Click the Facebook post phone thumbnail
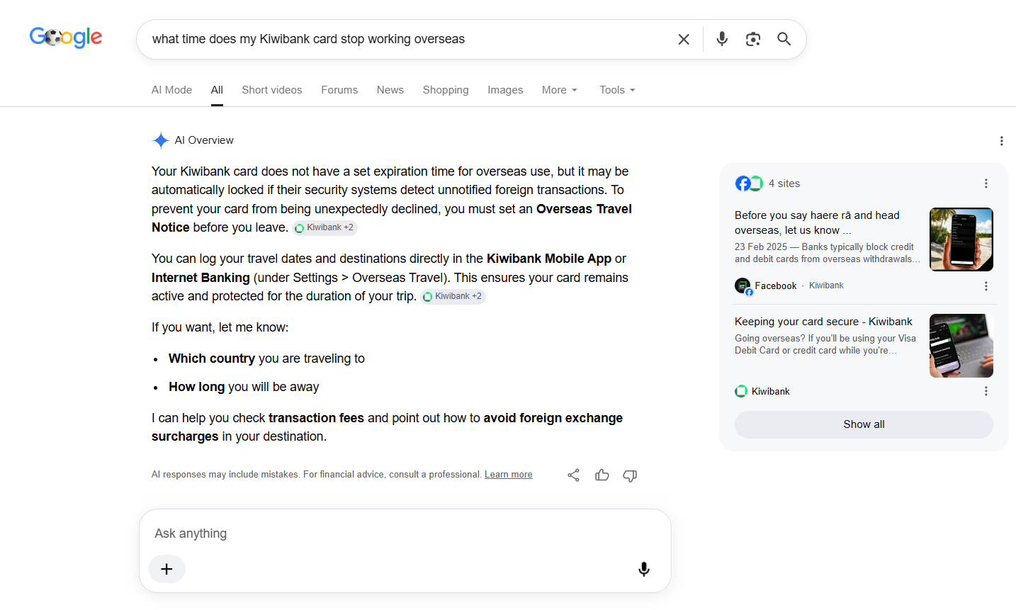Viewport: 1016px width, 610px height. click(x=961, y=239)
